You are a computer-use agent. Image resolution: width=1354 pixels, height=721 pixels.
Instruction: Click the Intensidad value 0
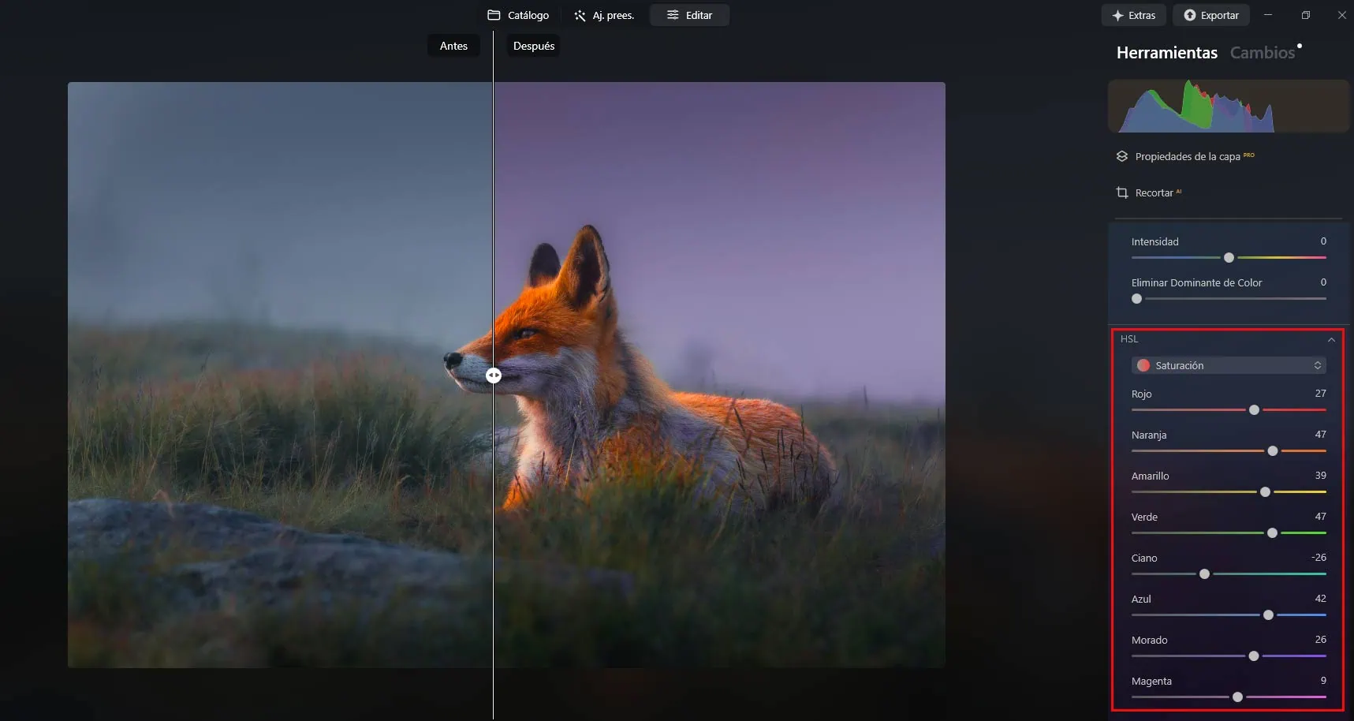click(1323, 241)
